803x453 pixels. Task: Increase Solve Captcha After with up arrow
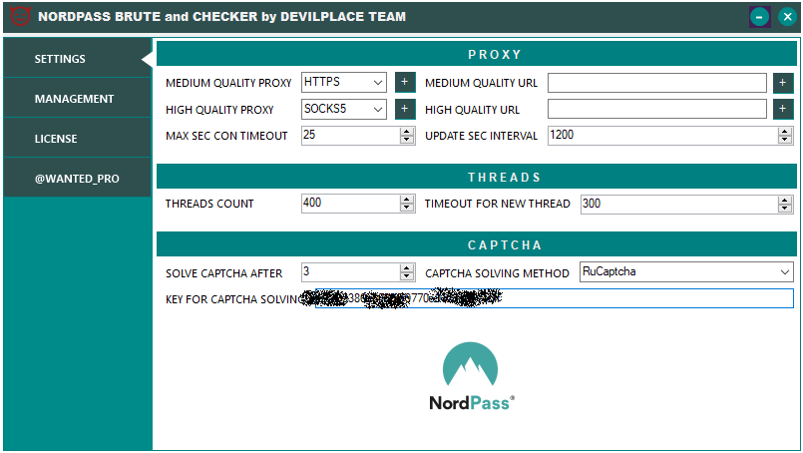pos(407,268)
